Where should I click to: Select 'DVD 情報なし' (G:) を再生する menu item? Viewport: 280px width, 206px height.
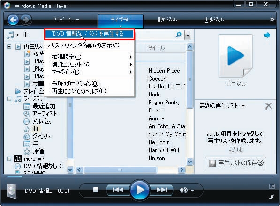tap(89, 34)
